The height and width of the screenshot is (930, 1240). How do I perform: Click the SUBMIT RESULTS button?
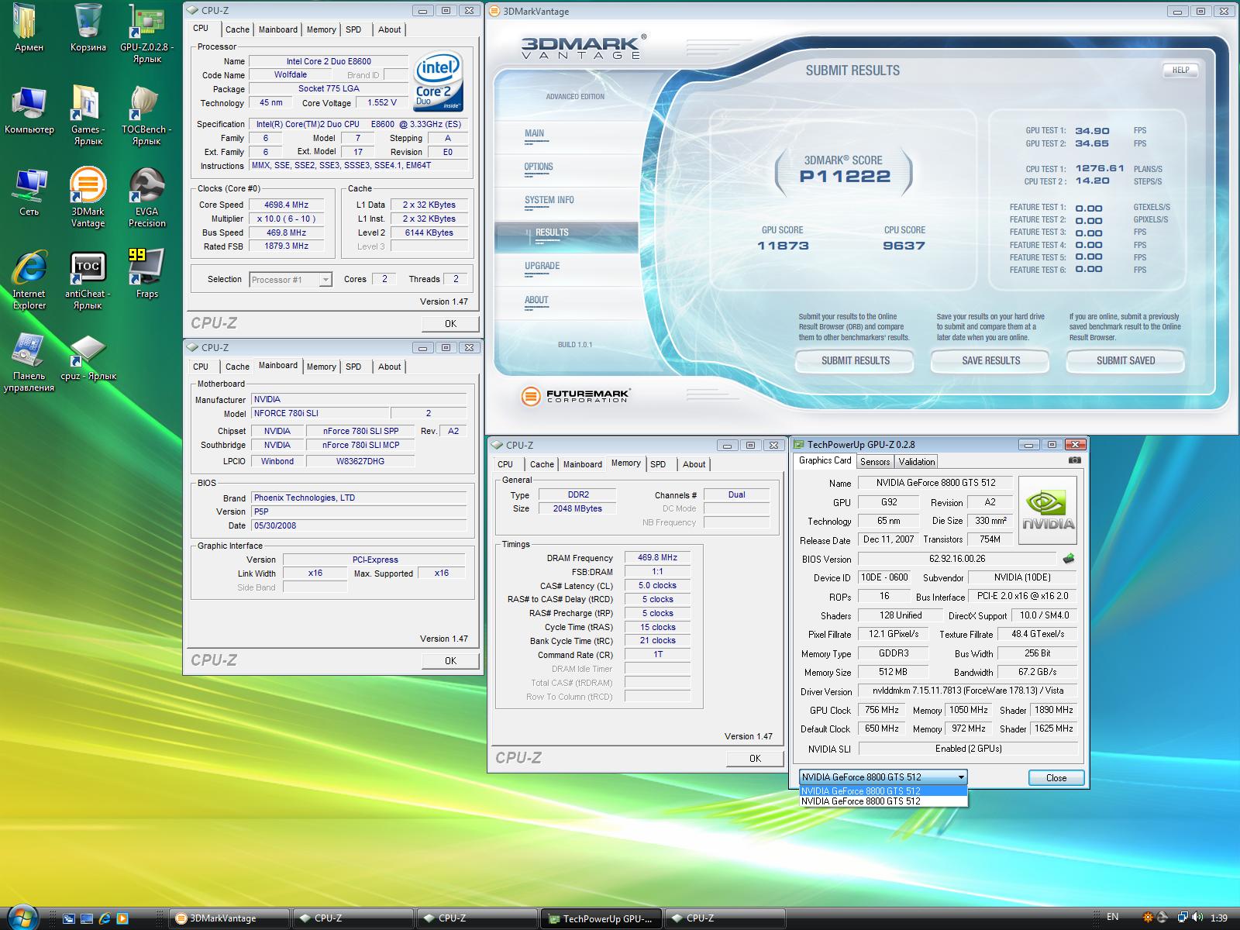(855, 361)
